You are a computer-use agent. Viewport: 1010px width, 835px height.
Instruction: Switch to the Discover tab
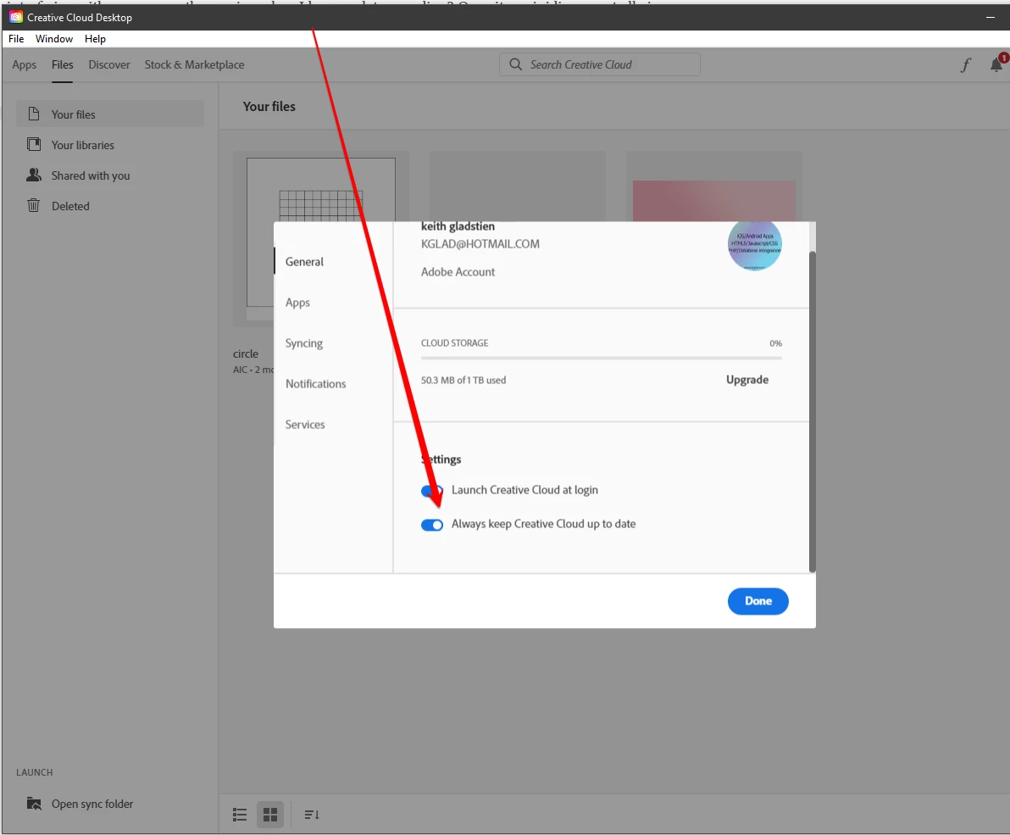click(x=109, y=64)
